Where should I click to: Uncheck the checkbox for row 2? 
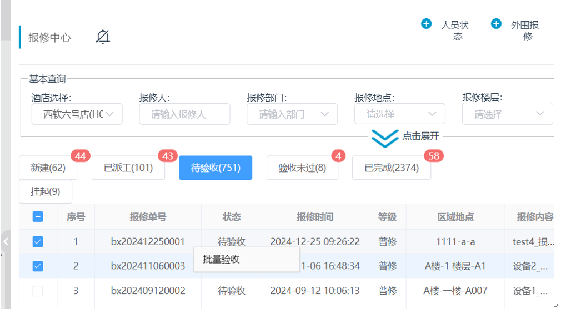click(38, 266)
